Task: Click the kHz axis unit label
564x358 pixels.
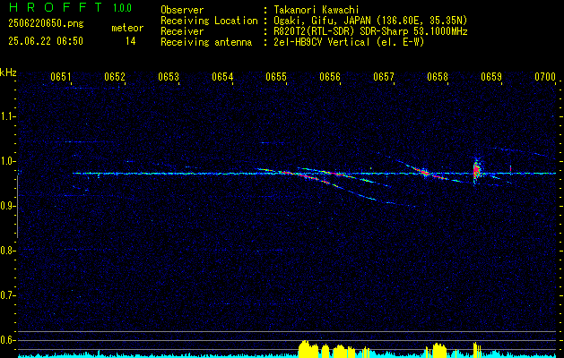Action: [x=8, y=72]
